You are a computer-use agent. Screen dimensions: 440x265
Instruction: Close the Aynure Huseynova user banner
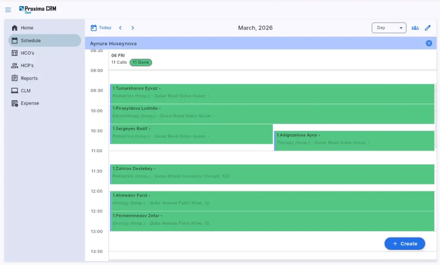pos(429,43)
